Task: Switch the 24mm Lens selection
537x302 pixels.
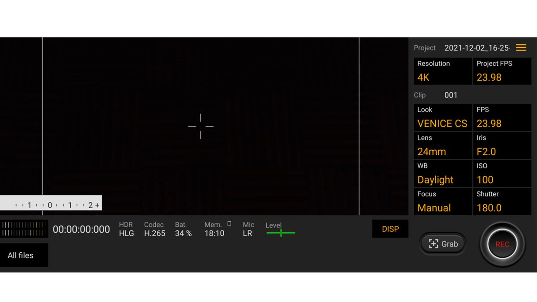Action: 443,145
